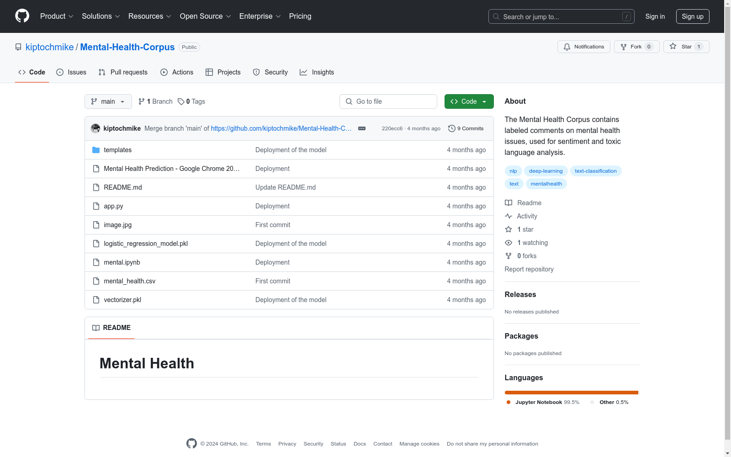View 1 star stargazers link
The width and height of the screenshot is (731, 457).
(519, 229)
